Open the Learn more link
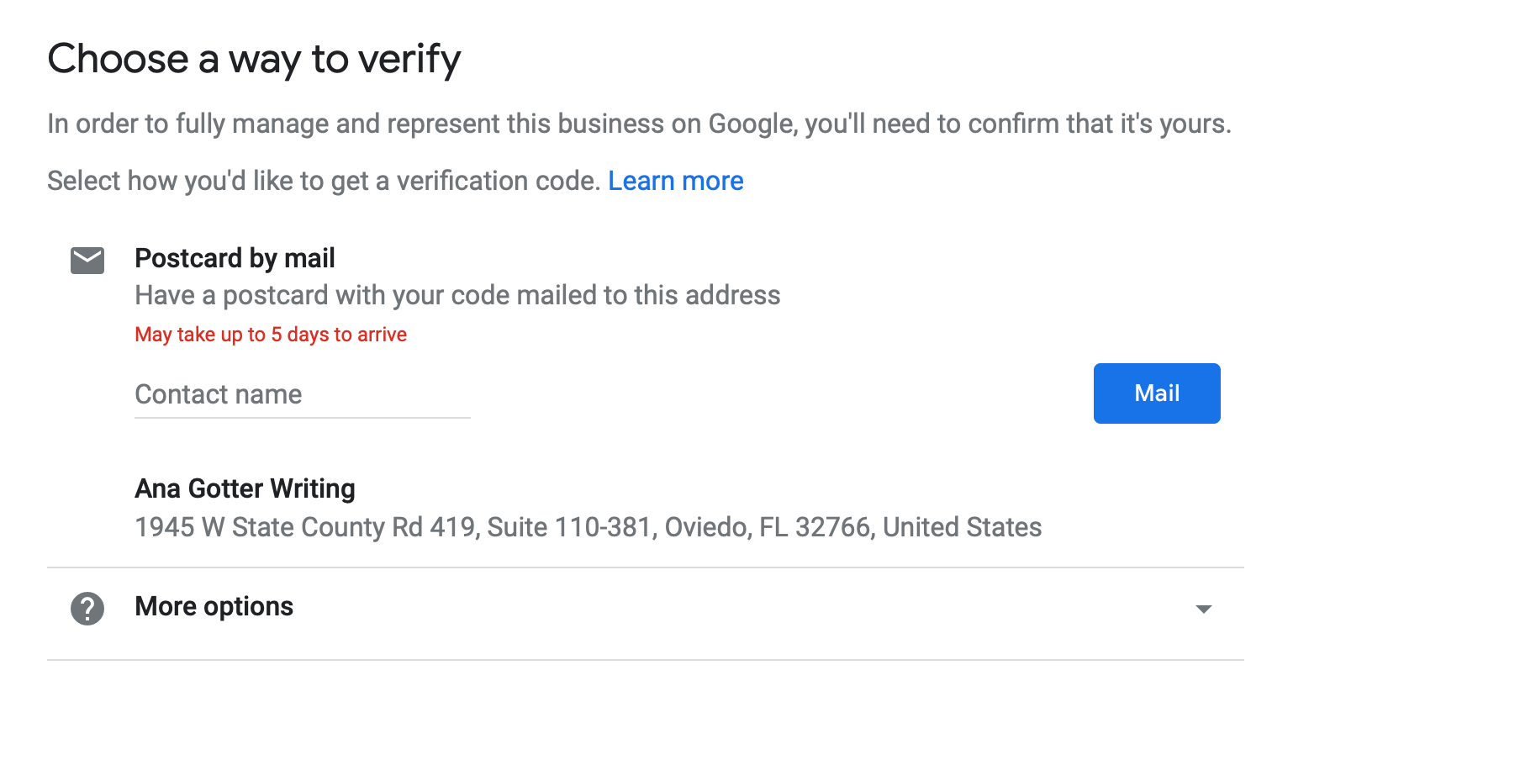This screenshot has width=1520, height=760. click(675, 181)
